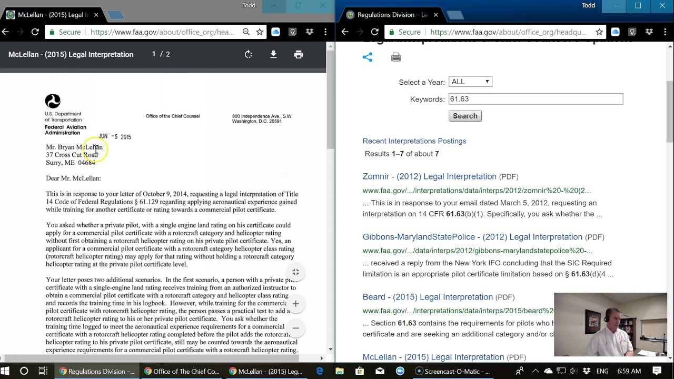674x379 pixels.
Task: Open Zomnir (2012) Legal Interpretation link
Action: (x=430, y=176)
